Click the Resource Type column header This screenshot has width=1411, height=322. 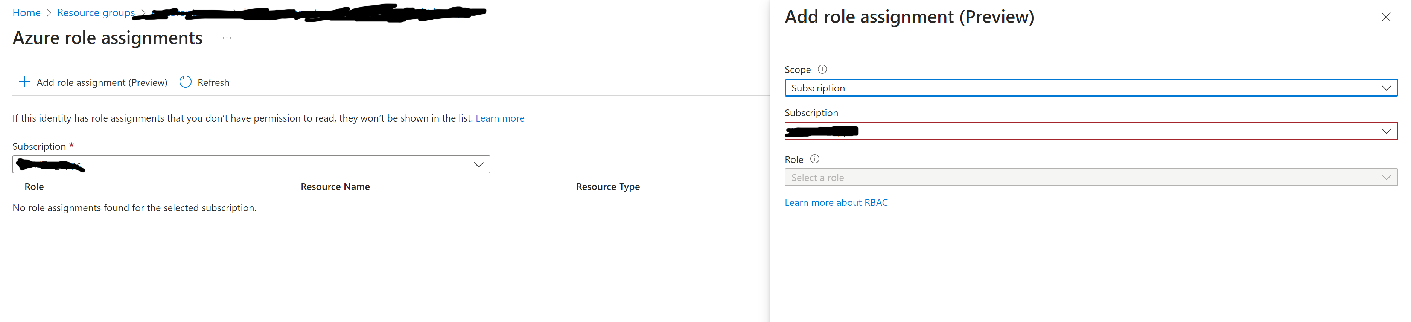point(607,187)
